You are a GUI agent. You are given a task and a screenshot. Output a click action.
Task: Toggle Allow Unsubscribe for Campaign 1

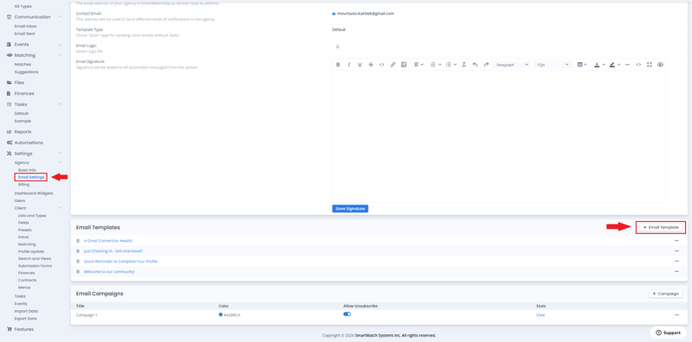click(x=348, y=313)
